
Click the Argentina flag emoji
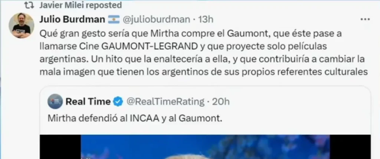(114, 20)
